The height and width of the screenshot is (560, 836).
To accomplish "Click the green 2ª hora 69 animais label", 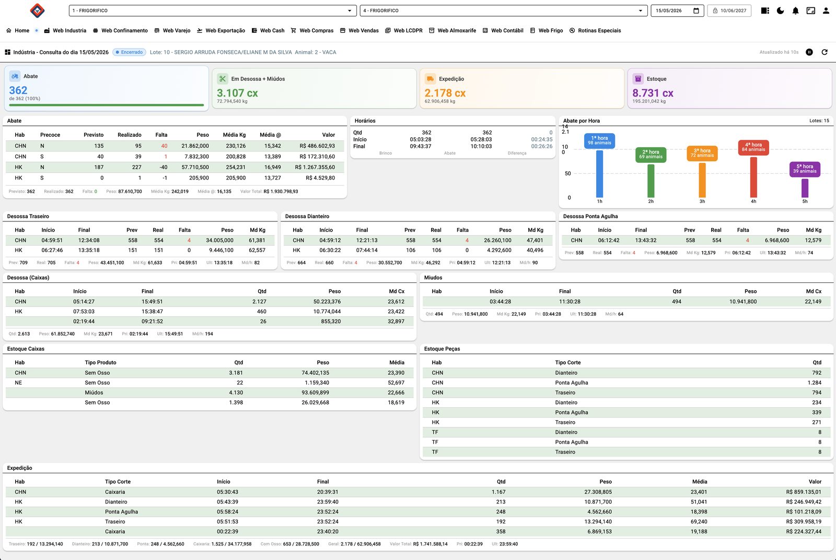I will click(651, 154).
